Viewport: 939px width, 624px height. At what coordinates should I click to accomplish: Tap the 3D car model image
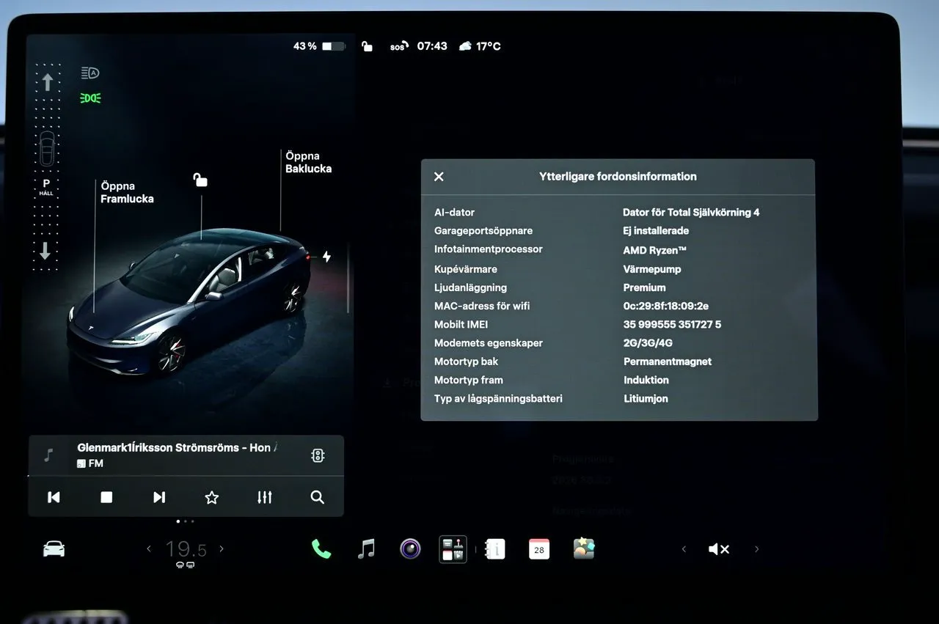click(x=189, y=301)
